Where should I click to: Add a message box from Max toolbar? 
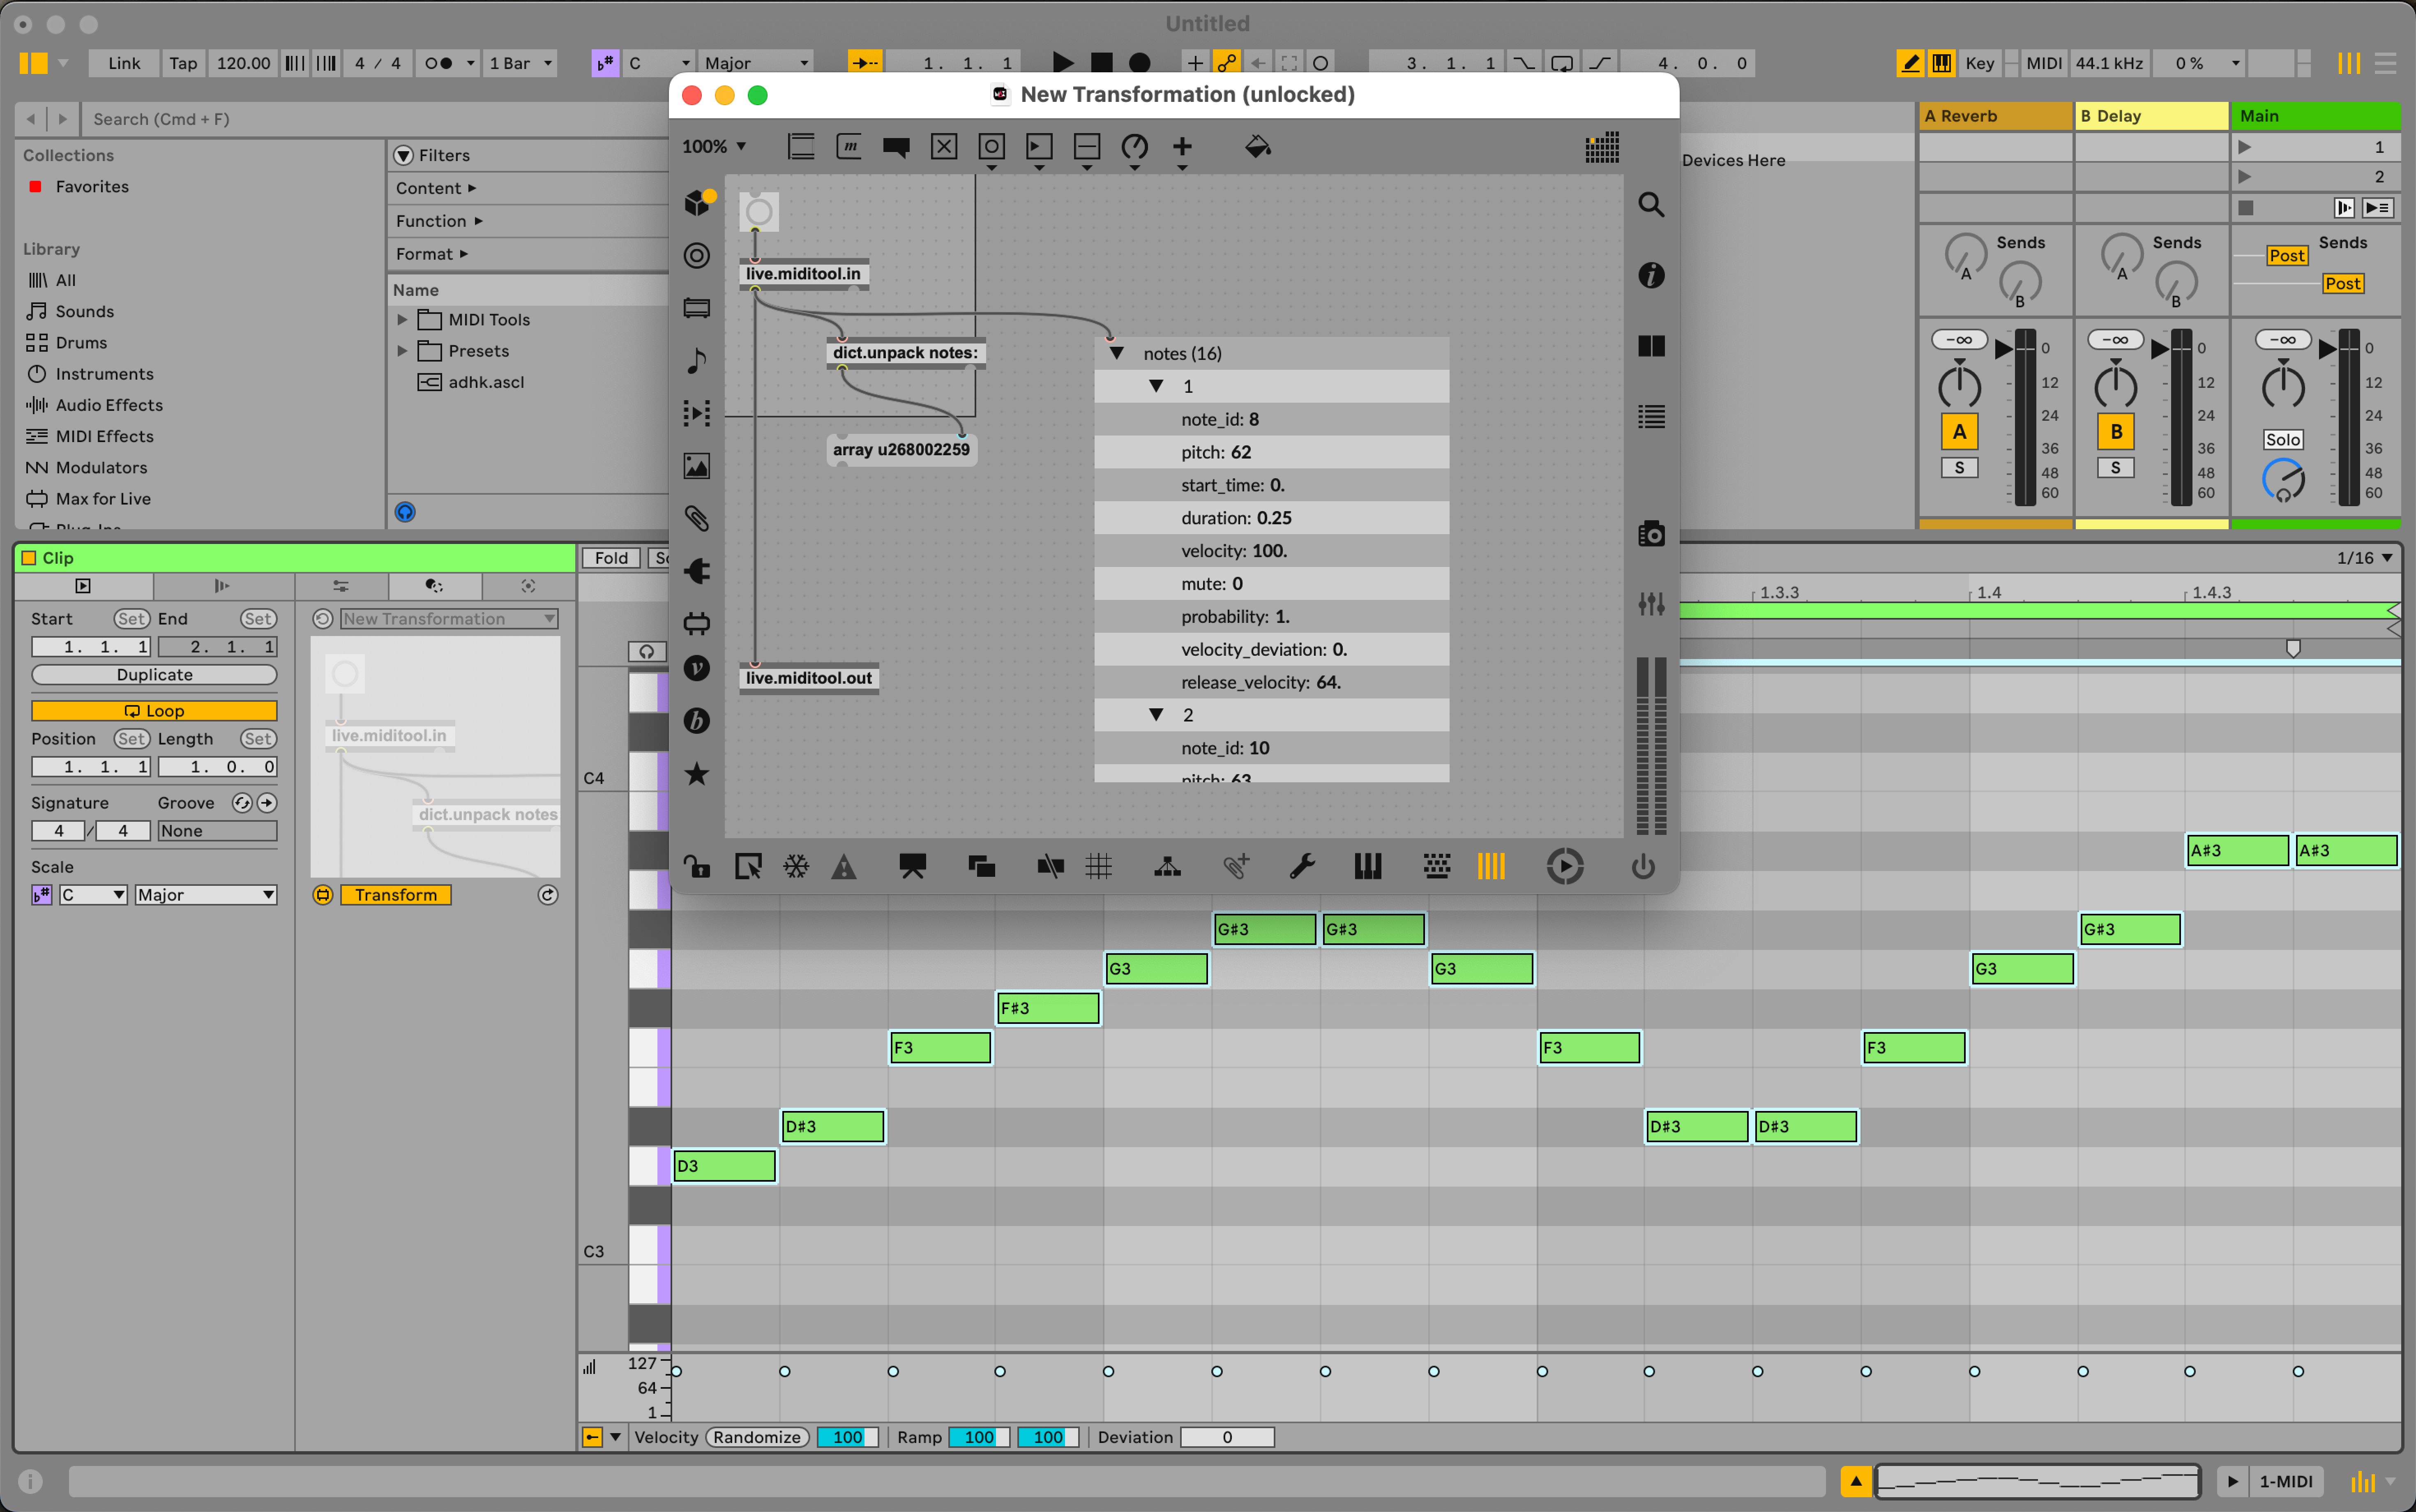pos(848,147)
